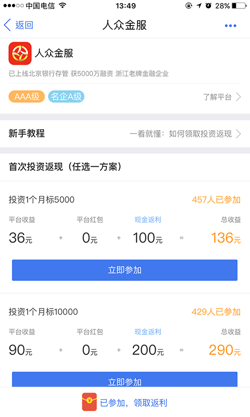Tap 已参加，领取返利 at the bottom

click(133, 403)
